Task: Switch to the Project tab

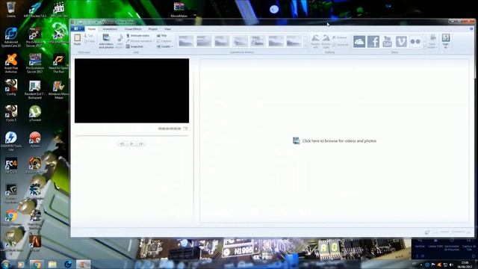Action: point(152,29)
